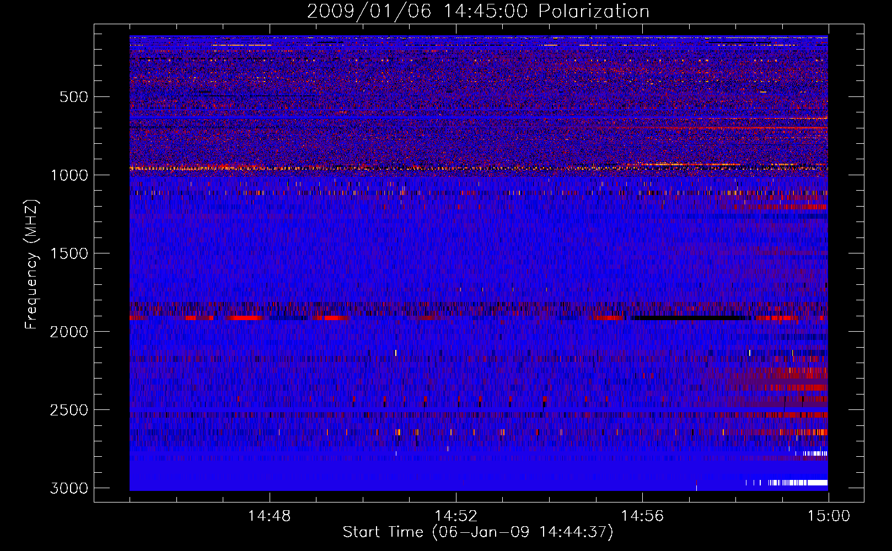Click the 'Start Time (06-Jan-09 14:44:37)' label
Viewport: 892px width, 551px height.
coord(478,532)
